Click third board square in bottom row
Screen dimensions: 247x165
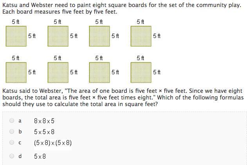(99, 73)
